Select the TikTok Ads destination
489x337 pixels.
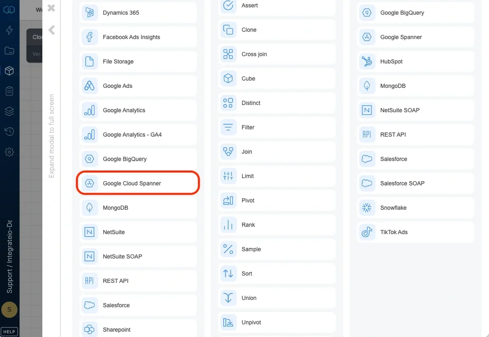[x=416, y=232]
